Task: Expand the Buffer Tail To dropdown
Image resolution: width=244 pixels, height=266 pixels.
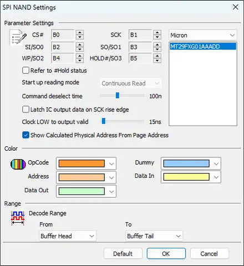Action: (x=154, y=236)
